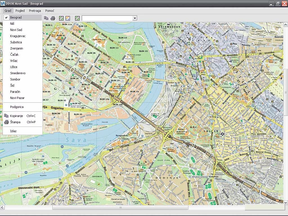Click the Sava river label on the map
The width and height of the screenshot is (288, 216).
point(76,140)
